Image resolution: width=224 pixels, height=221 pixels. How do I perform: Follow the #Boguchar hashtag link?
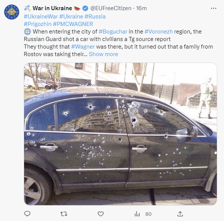pos(113,32)
